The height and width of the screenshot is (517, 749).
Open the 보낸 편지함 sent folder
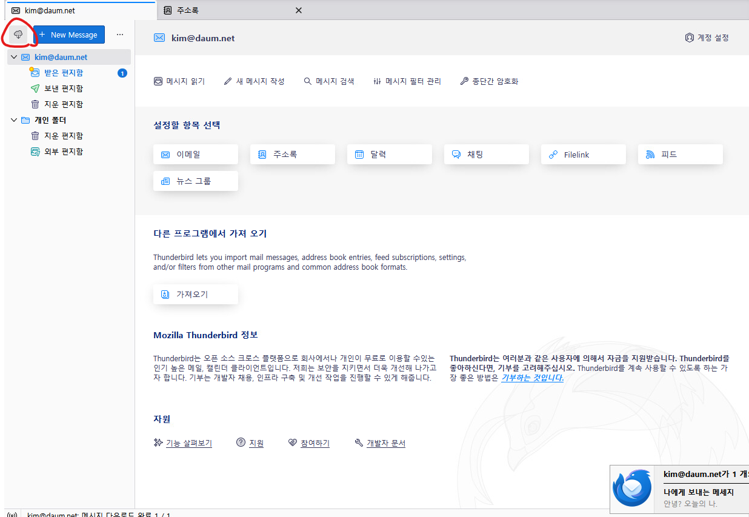(x=69, y=88)
